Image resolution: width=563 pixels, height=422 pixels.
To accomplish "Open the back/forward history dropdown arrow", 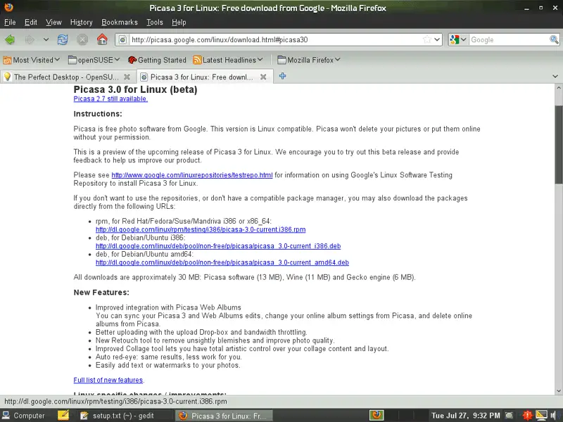I will tap(46, 39).
